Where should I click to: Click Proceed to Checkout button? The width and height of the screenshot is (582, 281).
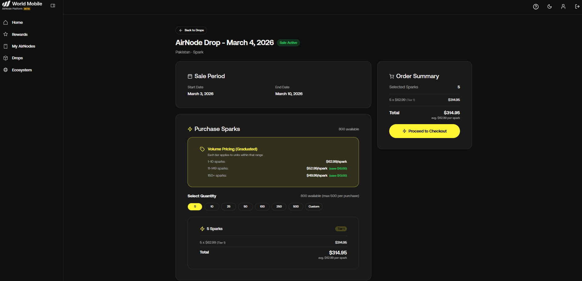[424, 131]
